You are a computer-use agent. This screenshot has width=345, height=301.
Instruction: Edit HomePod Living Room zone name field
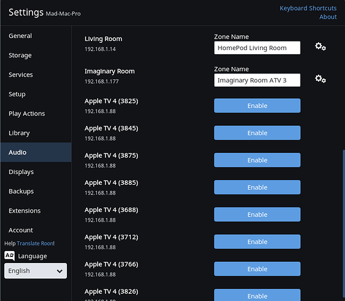coord(257,48)
